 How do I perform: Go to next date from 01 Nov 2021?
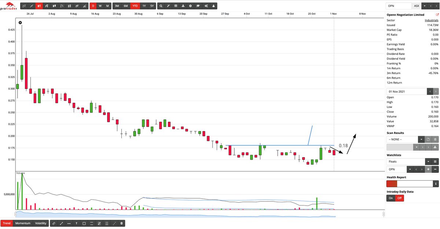436,91
